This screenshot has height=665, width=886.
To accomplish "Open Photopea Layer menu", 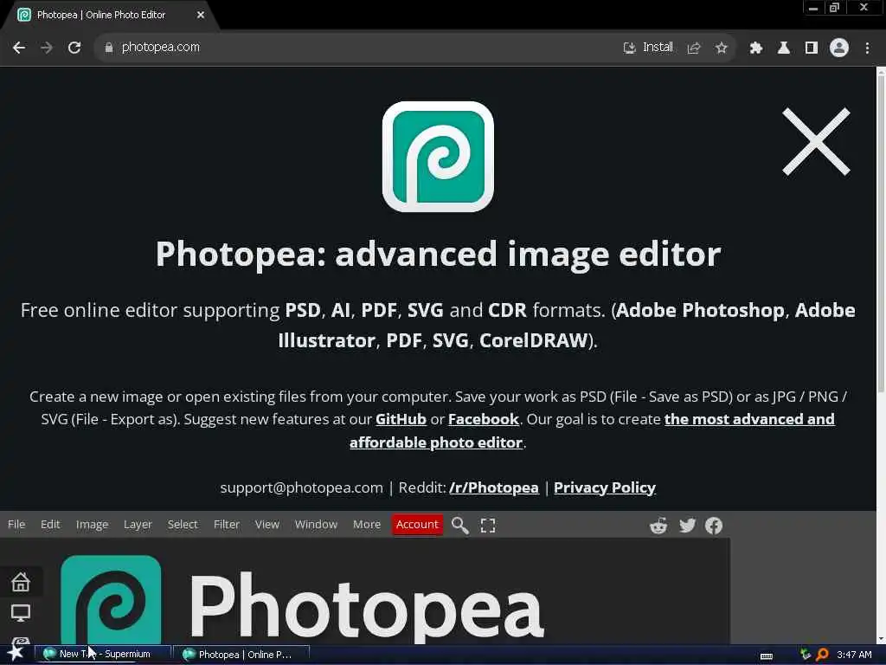I will [x=138, y=524].
